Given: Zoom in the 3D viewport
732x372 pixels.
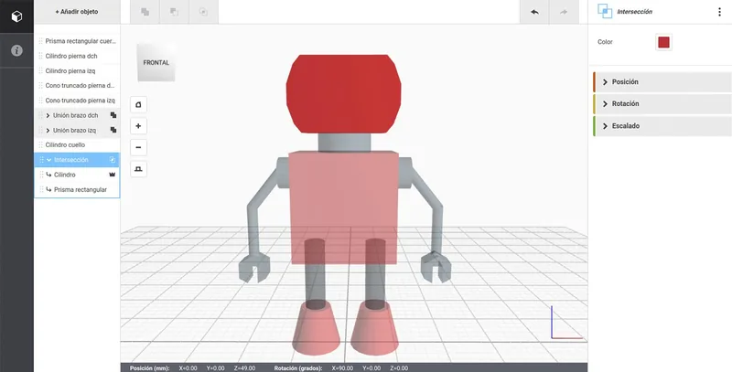Looking at the screenshot, I should click(x=138, y=126).
